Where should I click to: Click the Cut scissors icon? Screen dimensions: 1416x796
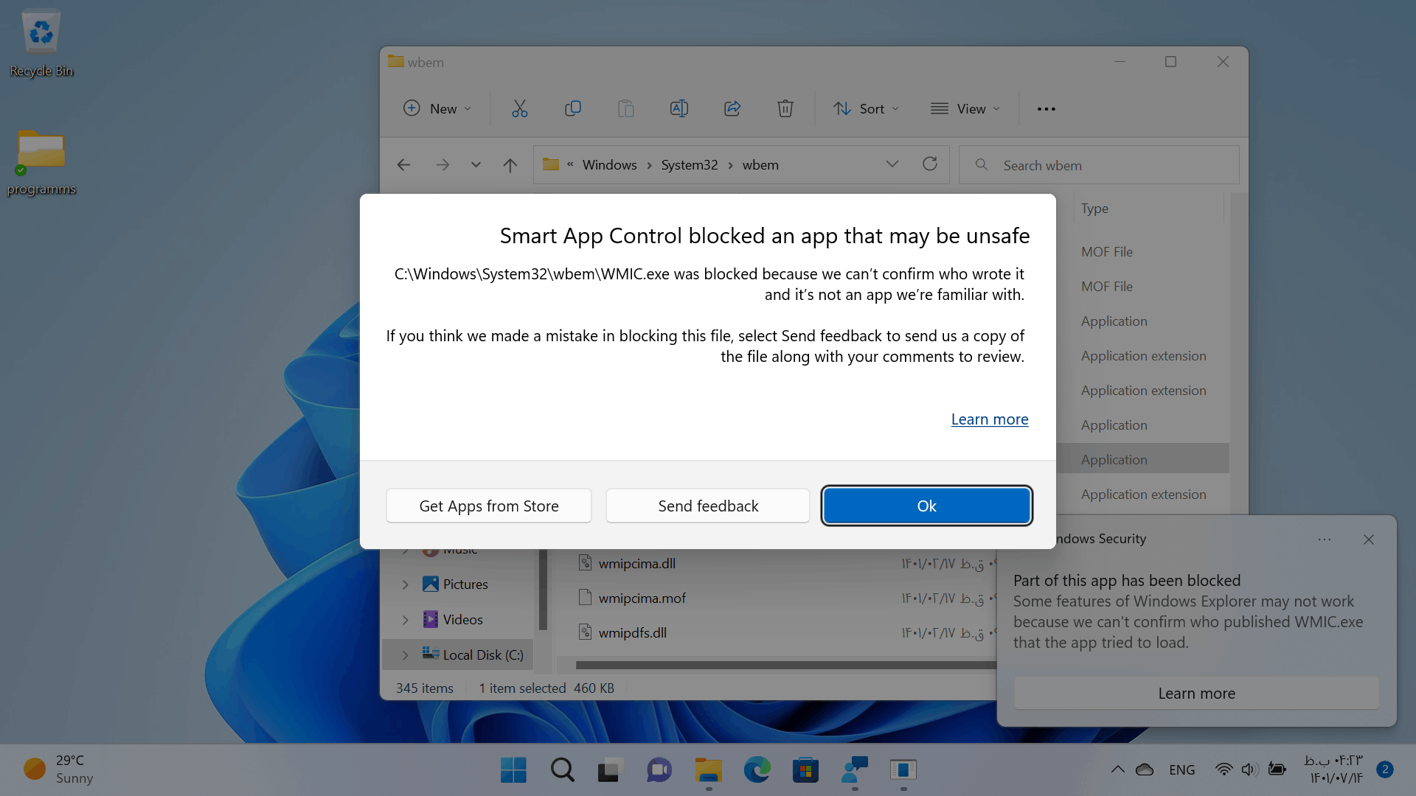pyautogui.click(x=520, y=109)
